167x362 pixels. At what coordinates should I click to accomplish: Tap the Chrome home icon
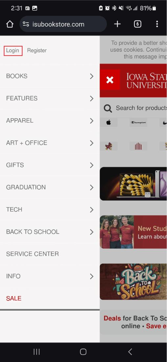click(10, 24)
